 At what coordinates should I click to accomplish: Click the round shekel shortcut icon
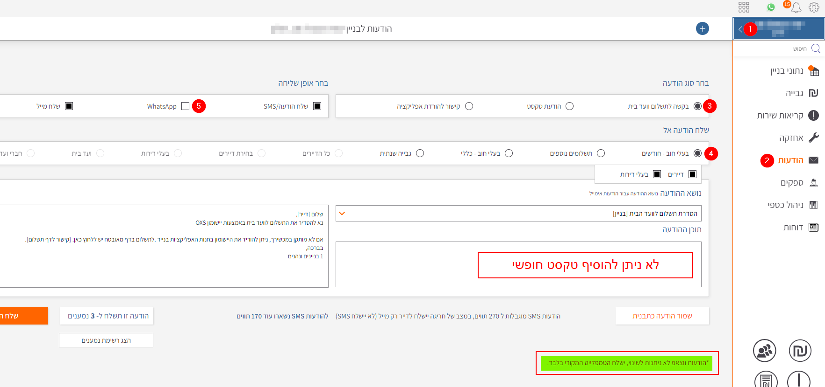click(800, 351)
